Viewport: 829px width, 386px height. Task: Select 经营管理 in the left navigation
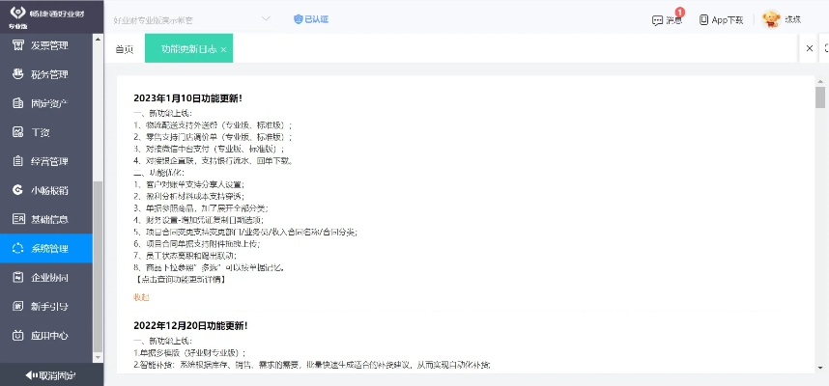[x=48, y=161]
